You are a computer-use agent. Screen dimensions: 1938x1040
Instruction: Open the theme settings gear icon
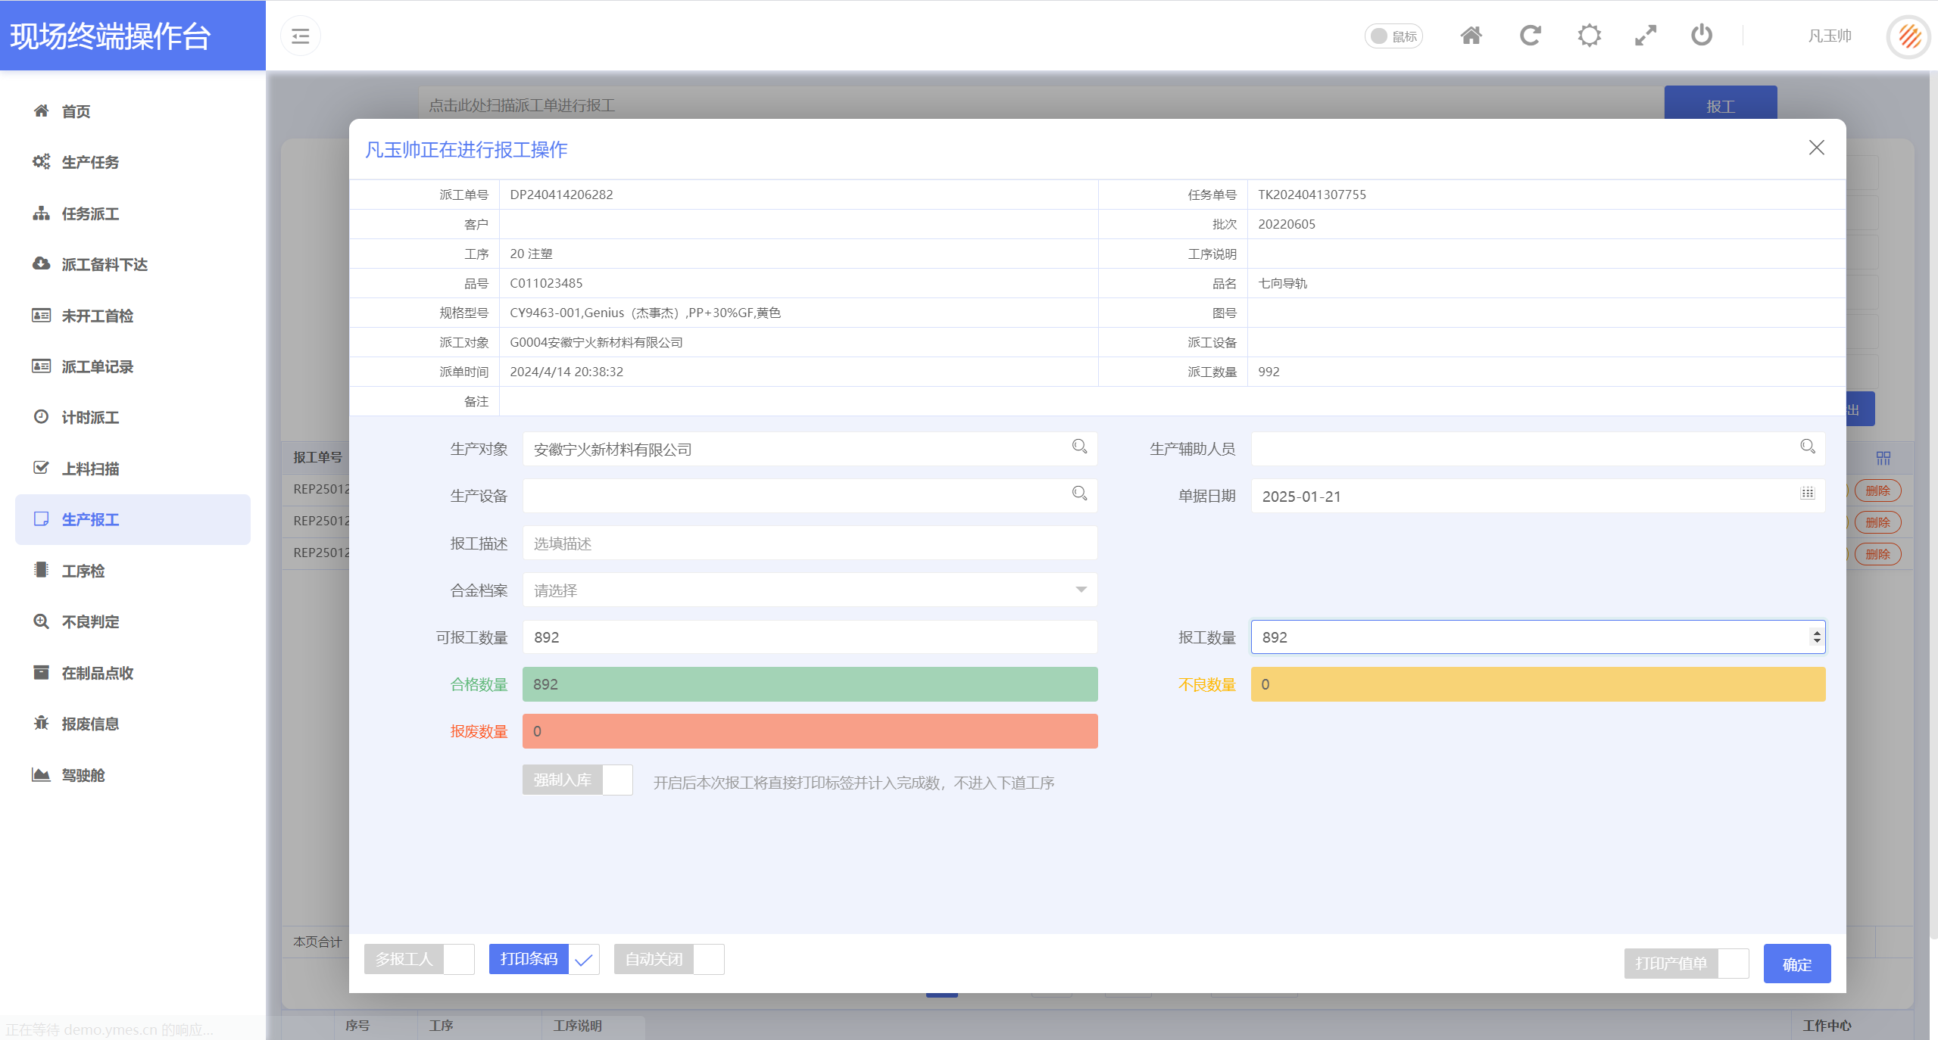(1589, 36)
